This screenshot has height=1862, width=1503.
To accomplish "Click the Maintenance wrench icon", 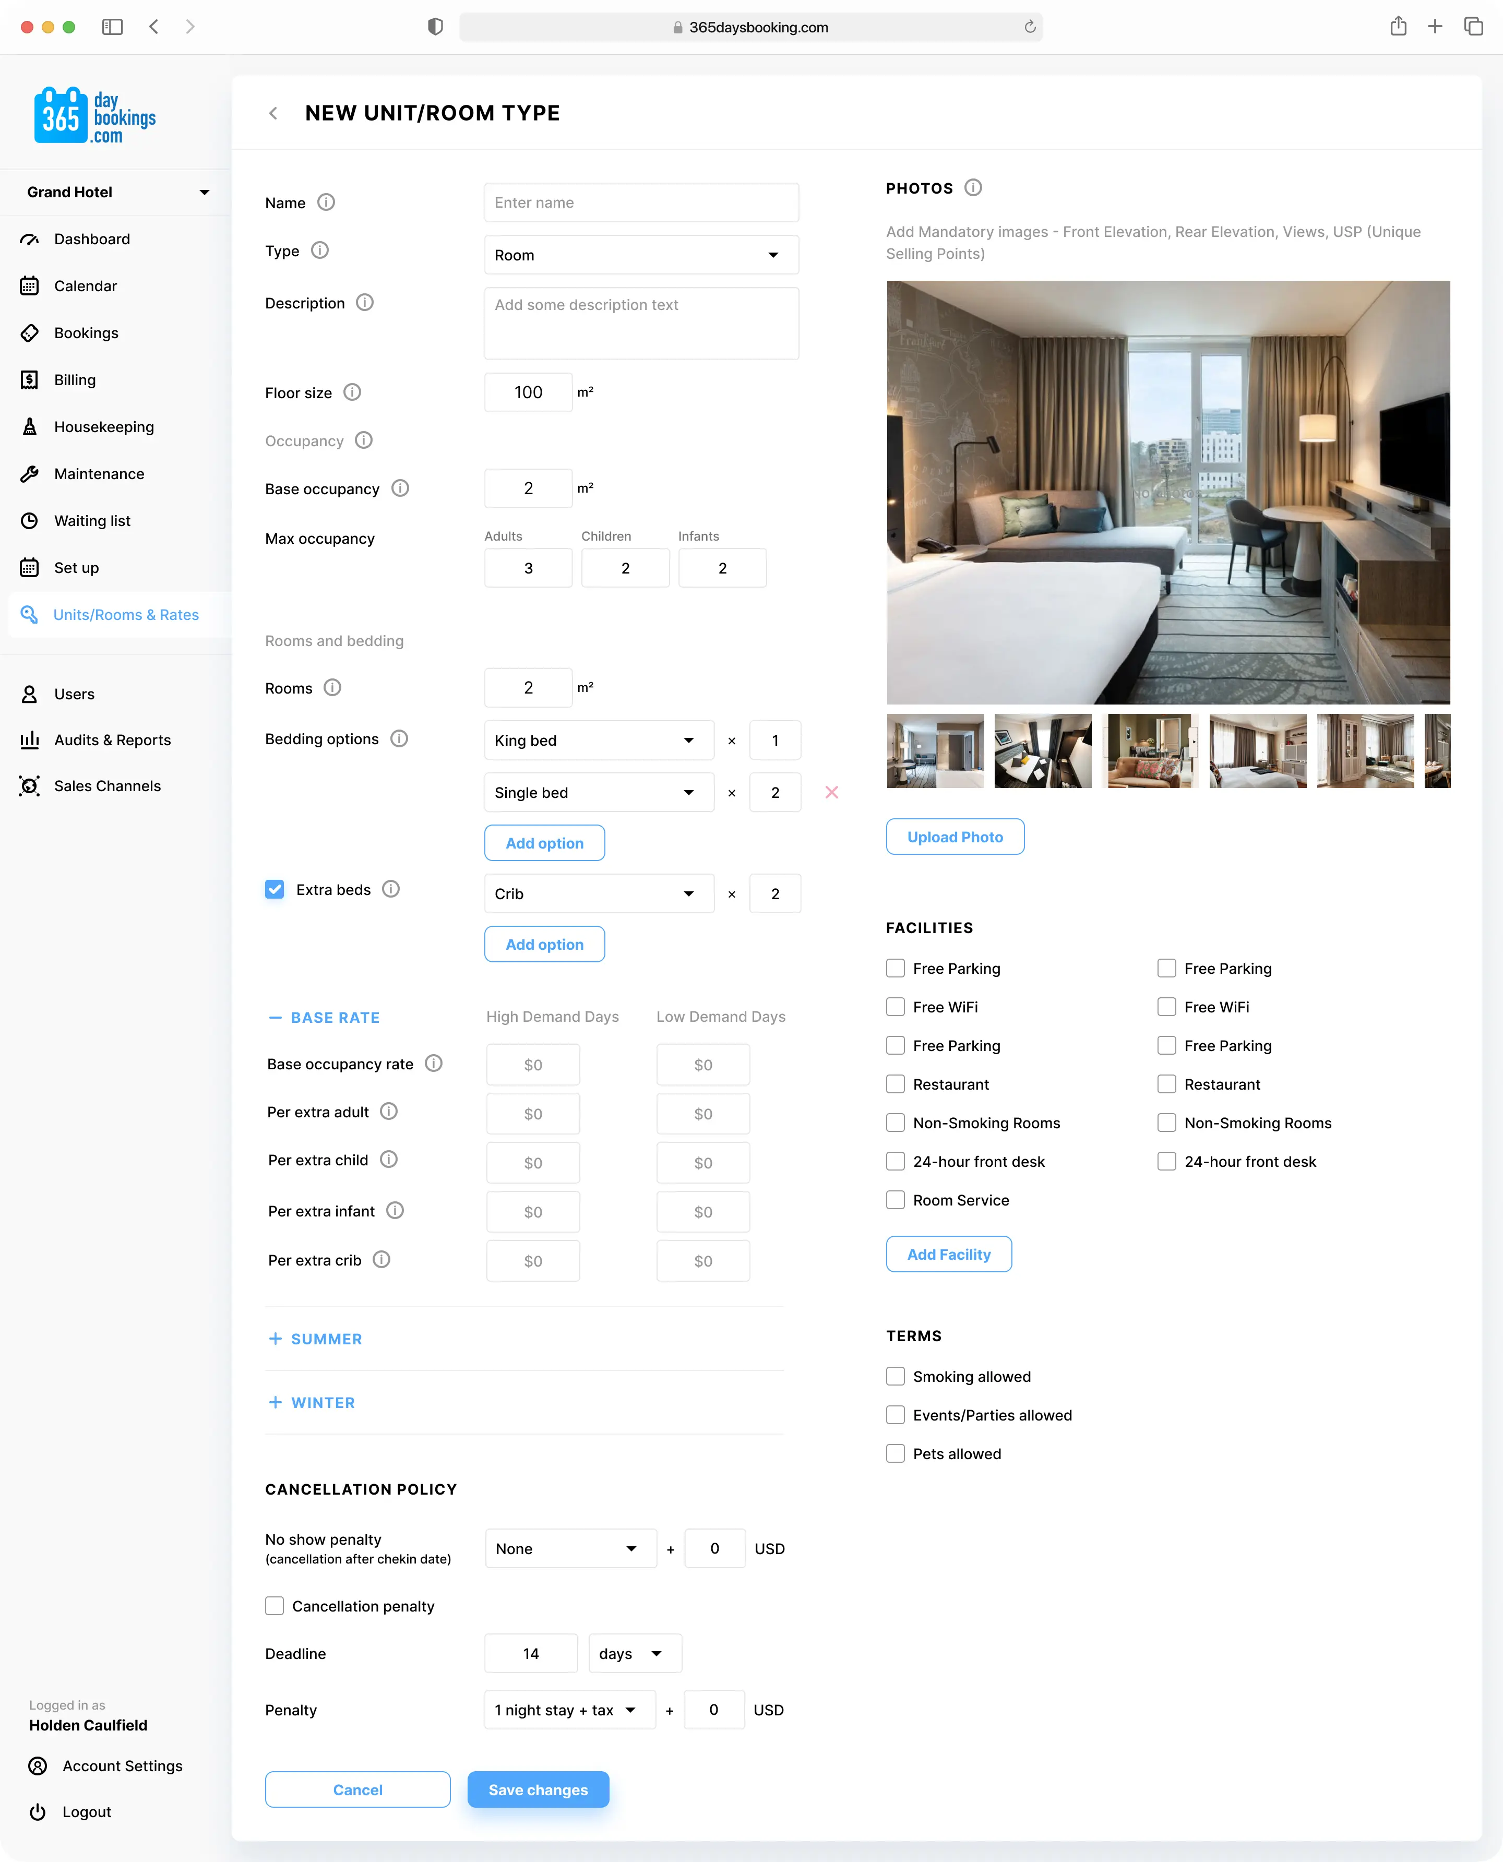I will click(29, 473).
